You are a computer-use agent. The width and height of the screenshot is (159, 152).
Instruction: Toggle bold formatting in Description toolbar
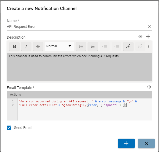coord(14,46)
